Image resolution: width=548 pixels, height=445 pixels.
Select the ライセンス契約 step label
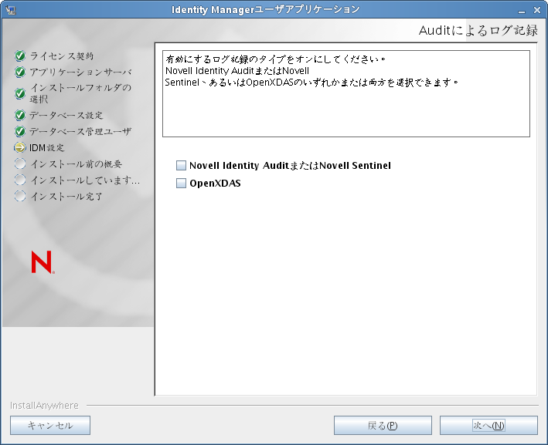pyautogui.click(x=62, y=56)
